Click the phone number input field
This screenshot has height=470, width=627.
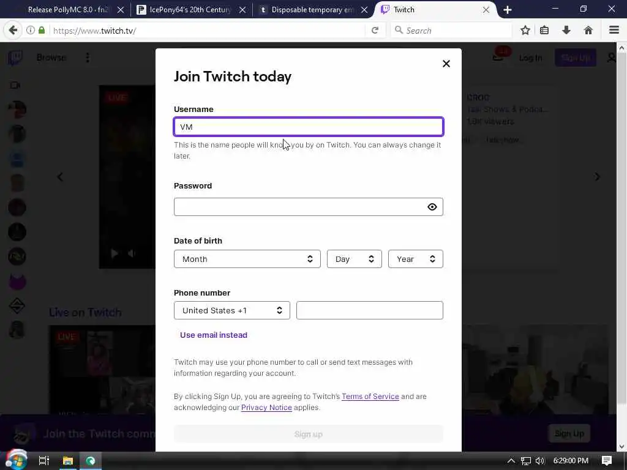369,310
